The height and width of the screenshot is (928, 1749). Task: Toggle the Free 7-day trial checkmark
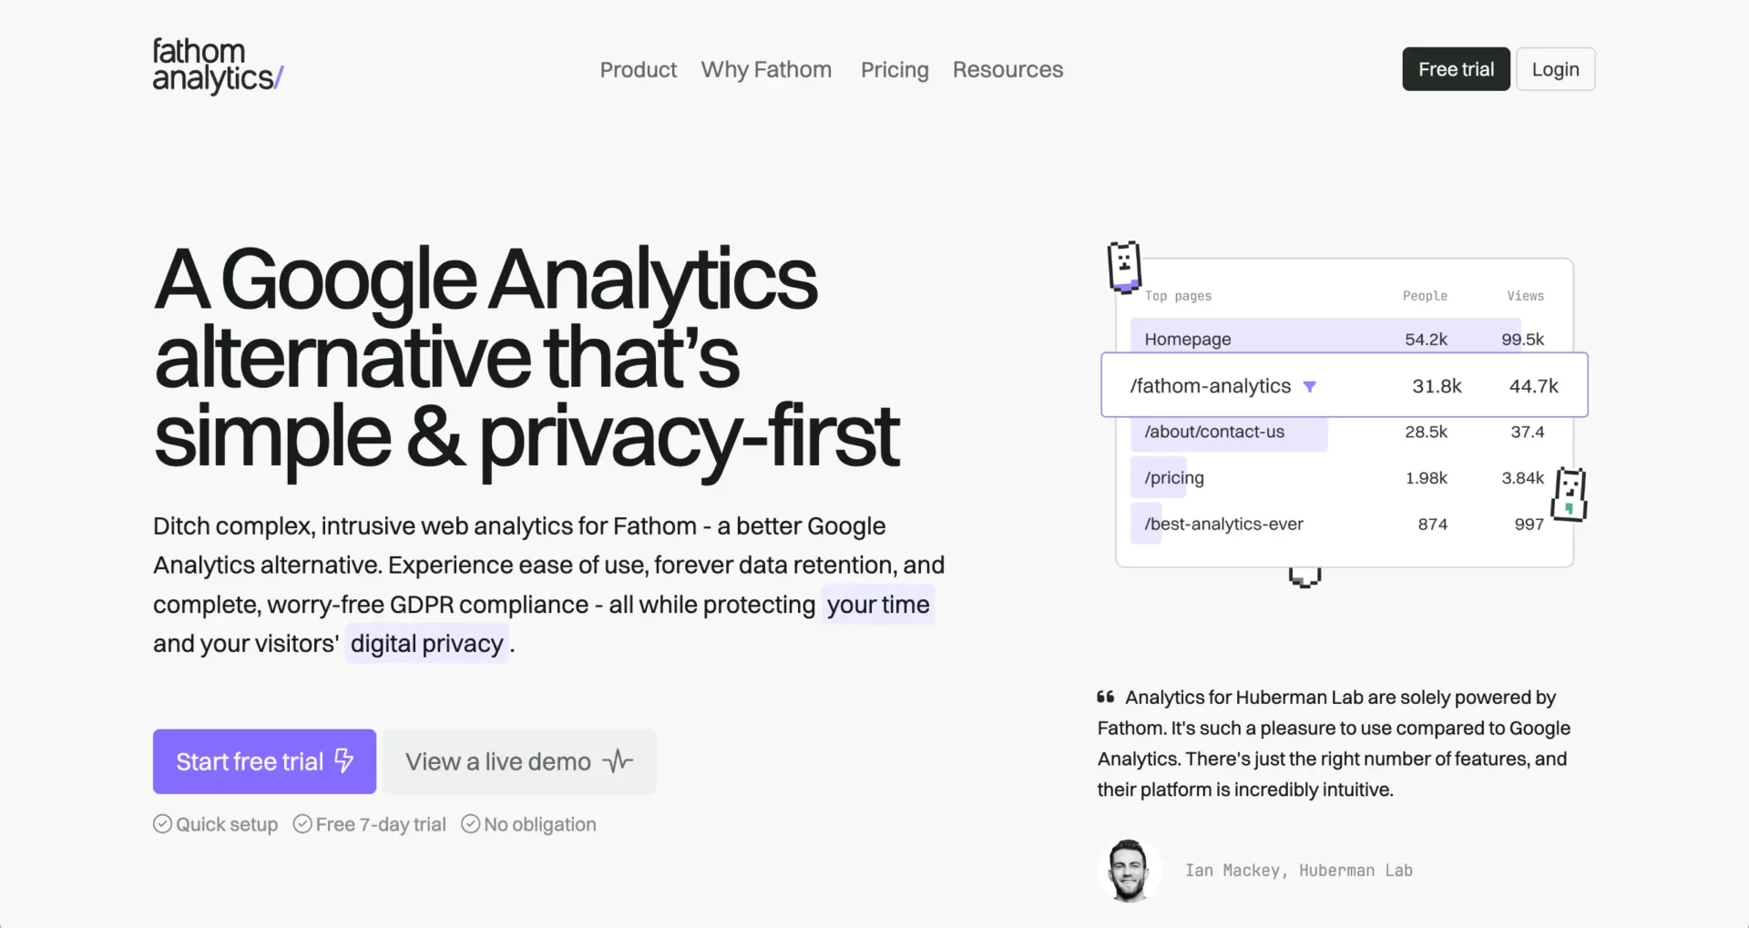point(302,823)
